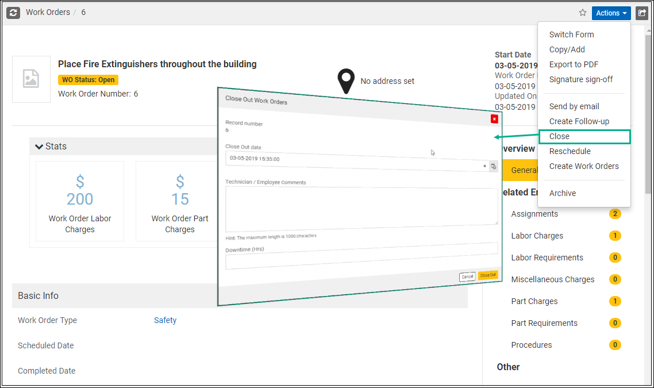
Task: Open Procedures related entity
Action: pyautogui.click(x=532, y=345)
